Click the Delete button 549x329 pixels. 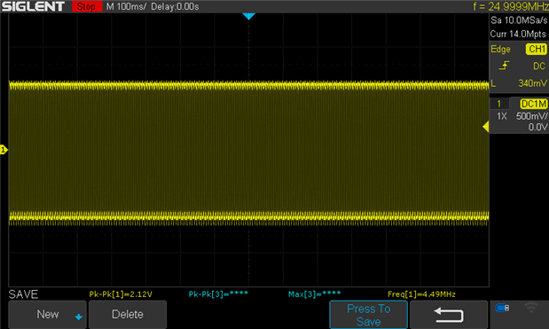[x=128, y=314]
